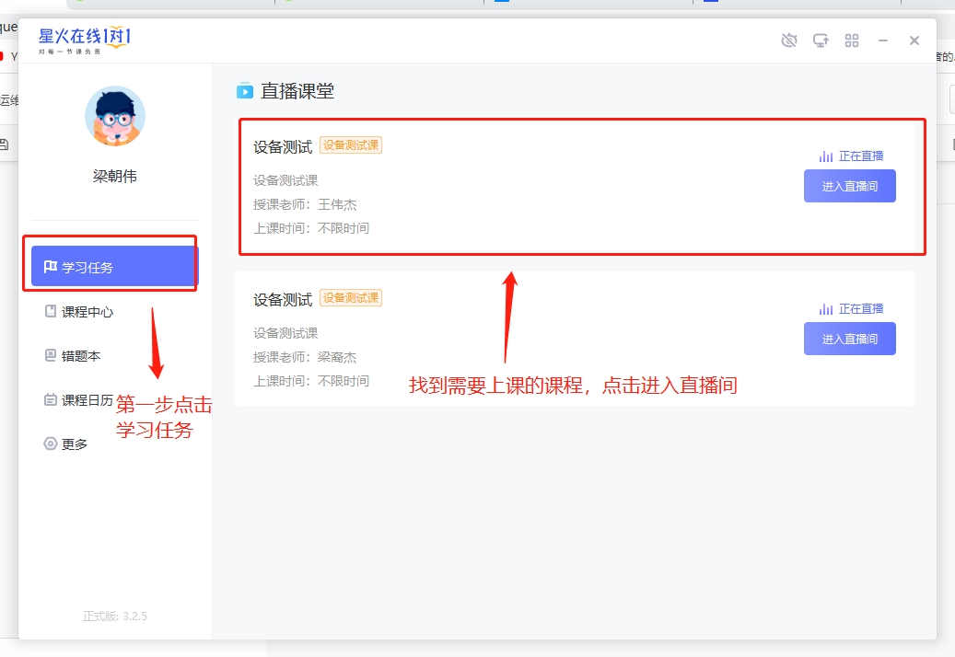This screenshot has height=657, width=955.
Task: Open the four-squares grid icon in title bar
Action: point(852,40)
